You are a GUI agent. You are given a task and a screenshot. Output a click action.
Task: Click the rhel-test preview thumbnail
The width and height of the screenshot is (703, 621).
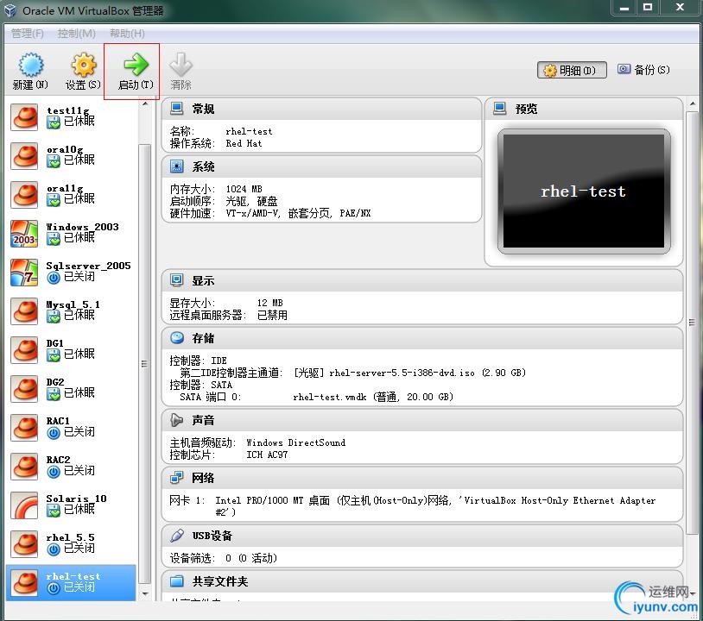coord(584,191)
